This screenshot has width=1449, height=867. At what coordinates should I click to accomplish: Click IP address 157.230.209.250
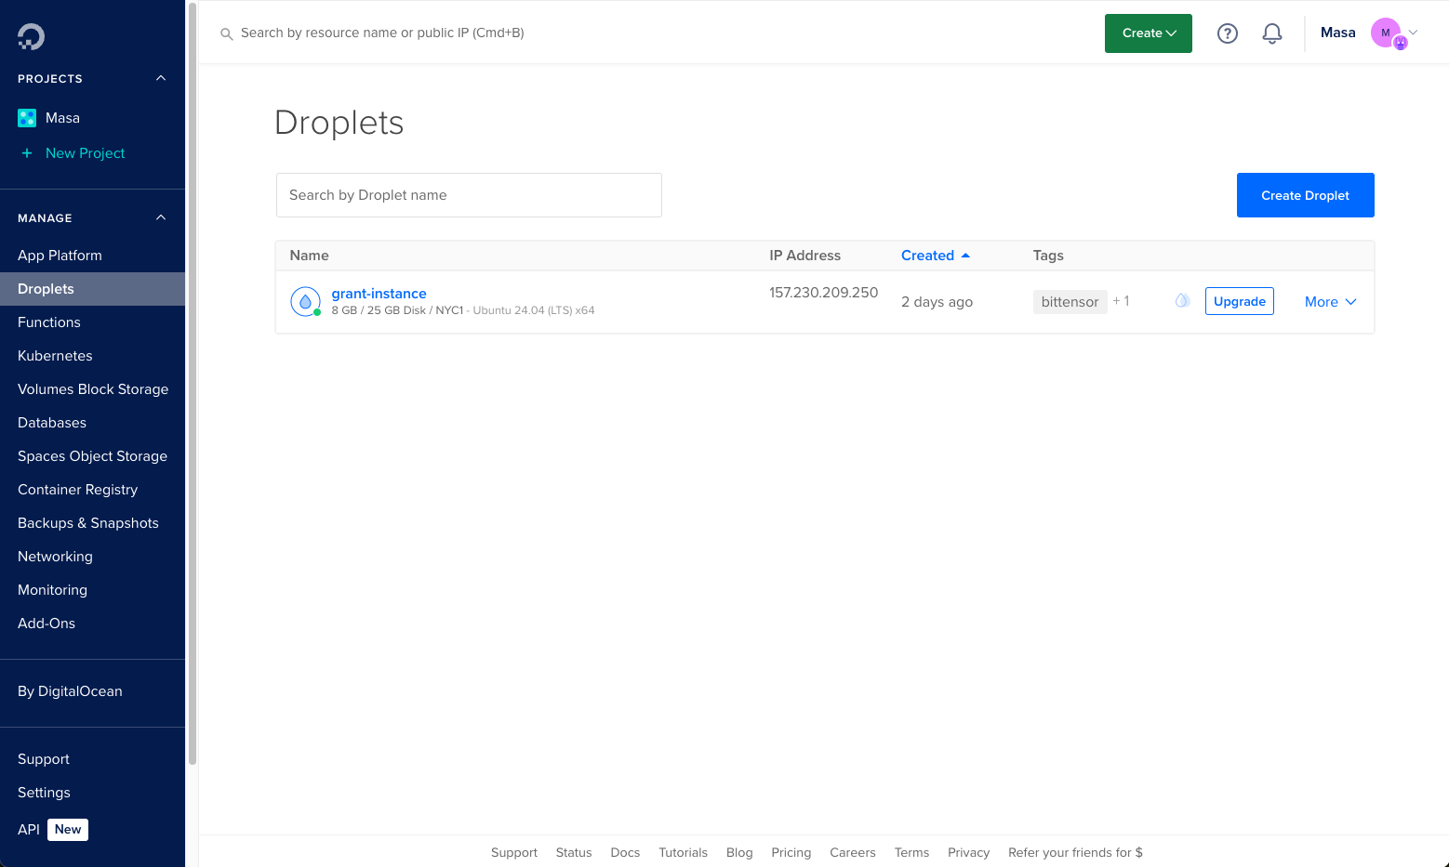coord(823,293)
